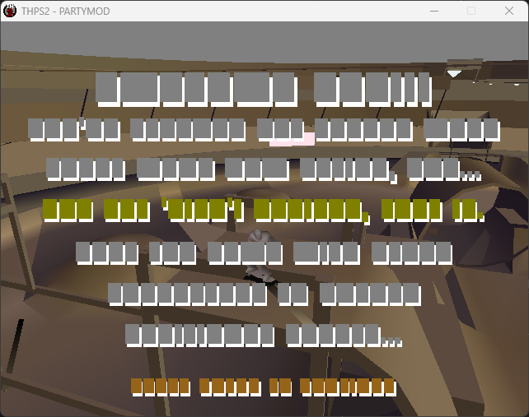
Task: Click the skater character in the scene
Action: [260, 256]
